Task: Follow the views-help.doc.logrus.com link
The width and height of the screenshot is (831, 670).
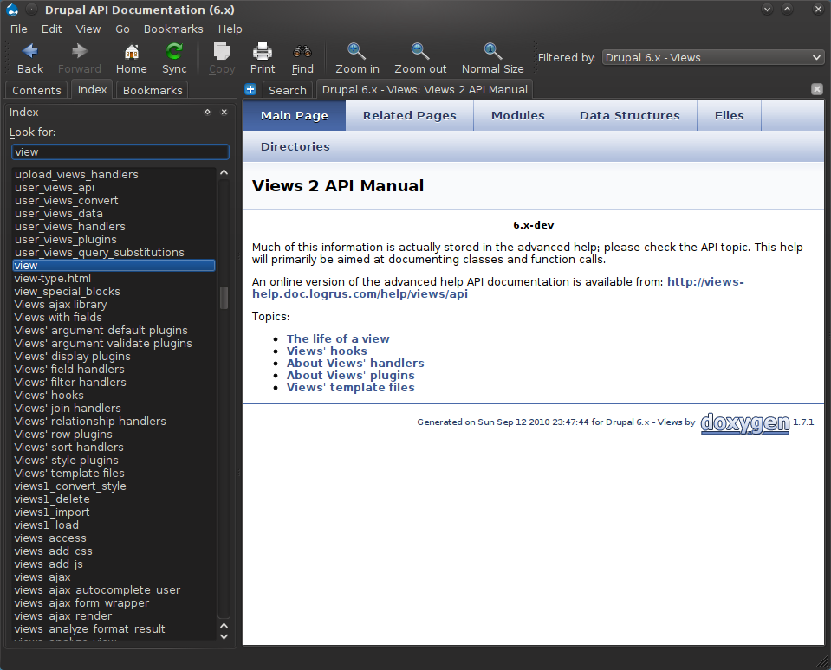Action: [498, 288]
